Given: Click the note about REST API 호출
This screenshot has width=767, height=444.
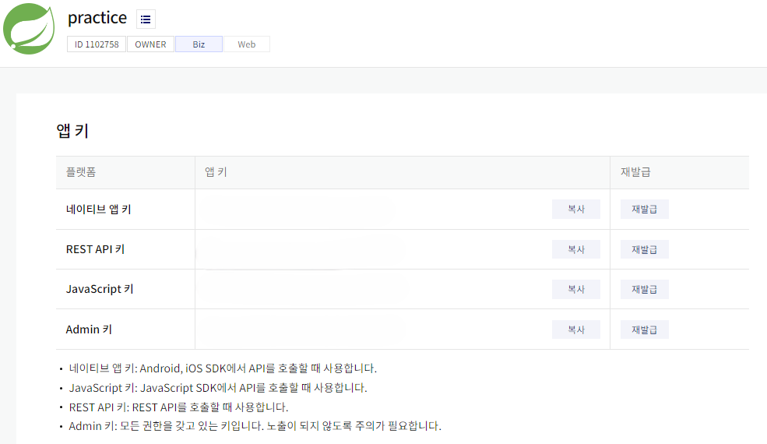Looking at the screenshot, I should [x=178, y=407].
